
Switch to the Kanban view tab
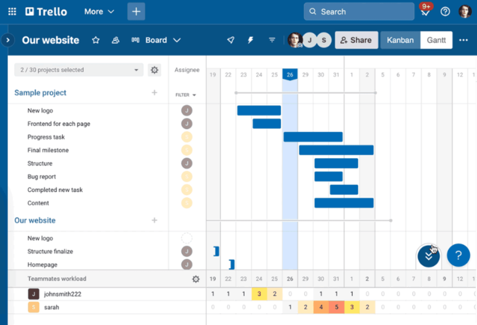tap(400, 40)
